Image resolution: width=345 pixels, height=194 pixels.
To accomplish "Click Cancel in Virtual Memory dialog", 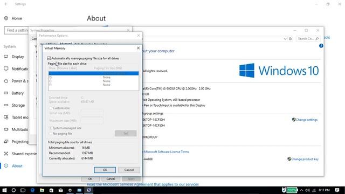I will [x=129, y=170].
